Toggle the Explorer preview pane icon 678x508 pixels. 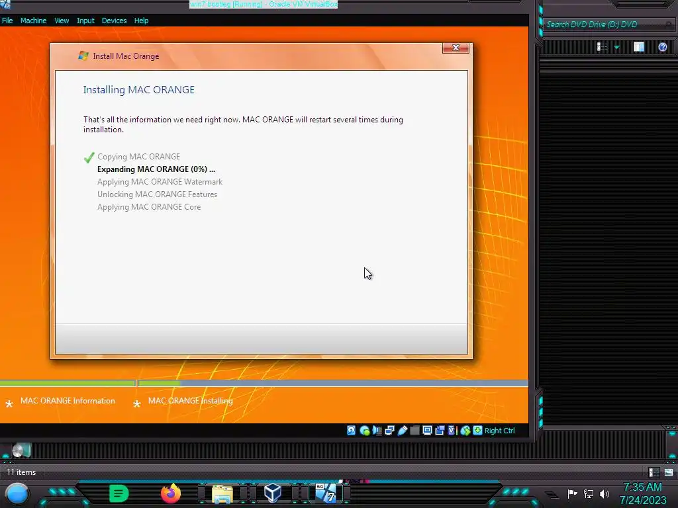(x=639, y=47)
